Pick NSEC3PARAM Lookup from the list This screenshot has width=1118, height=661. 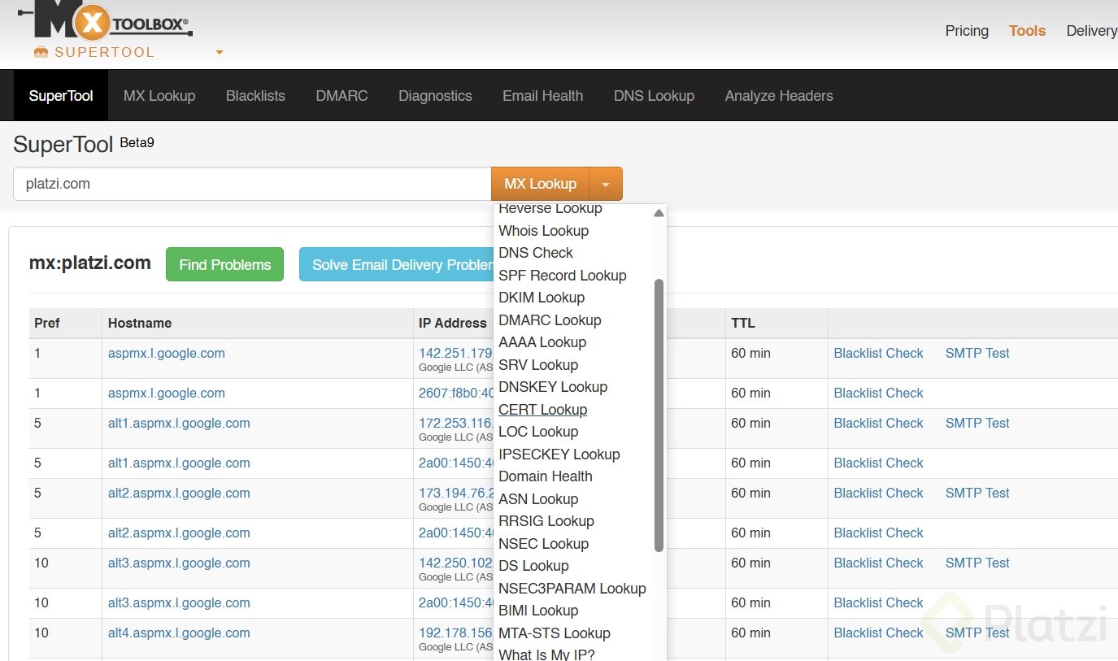(x=572, y=589)
